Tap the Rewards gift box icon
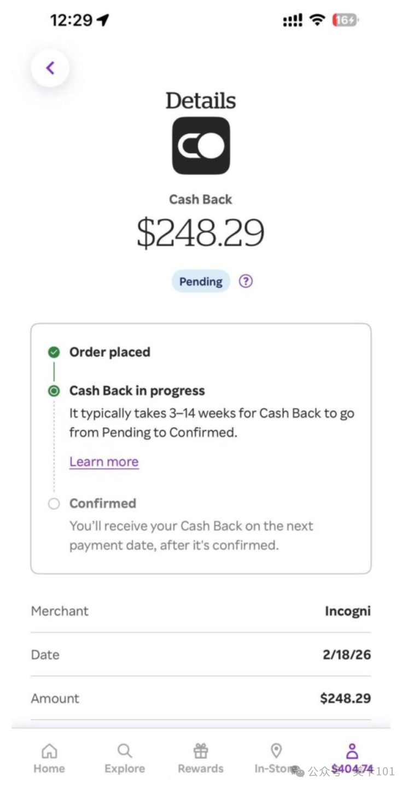Viewport: 408px width, 788px height. pos(201,750)
